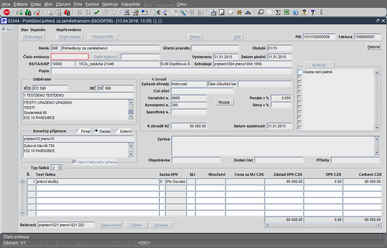The height and width of the screenshot is (248, 387).
Task: Click the bottom horizontal scrollbar track
Action: click(x=322, y=226)
